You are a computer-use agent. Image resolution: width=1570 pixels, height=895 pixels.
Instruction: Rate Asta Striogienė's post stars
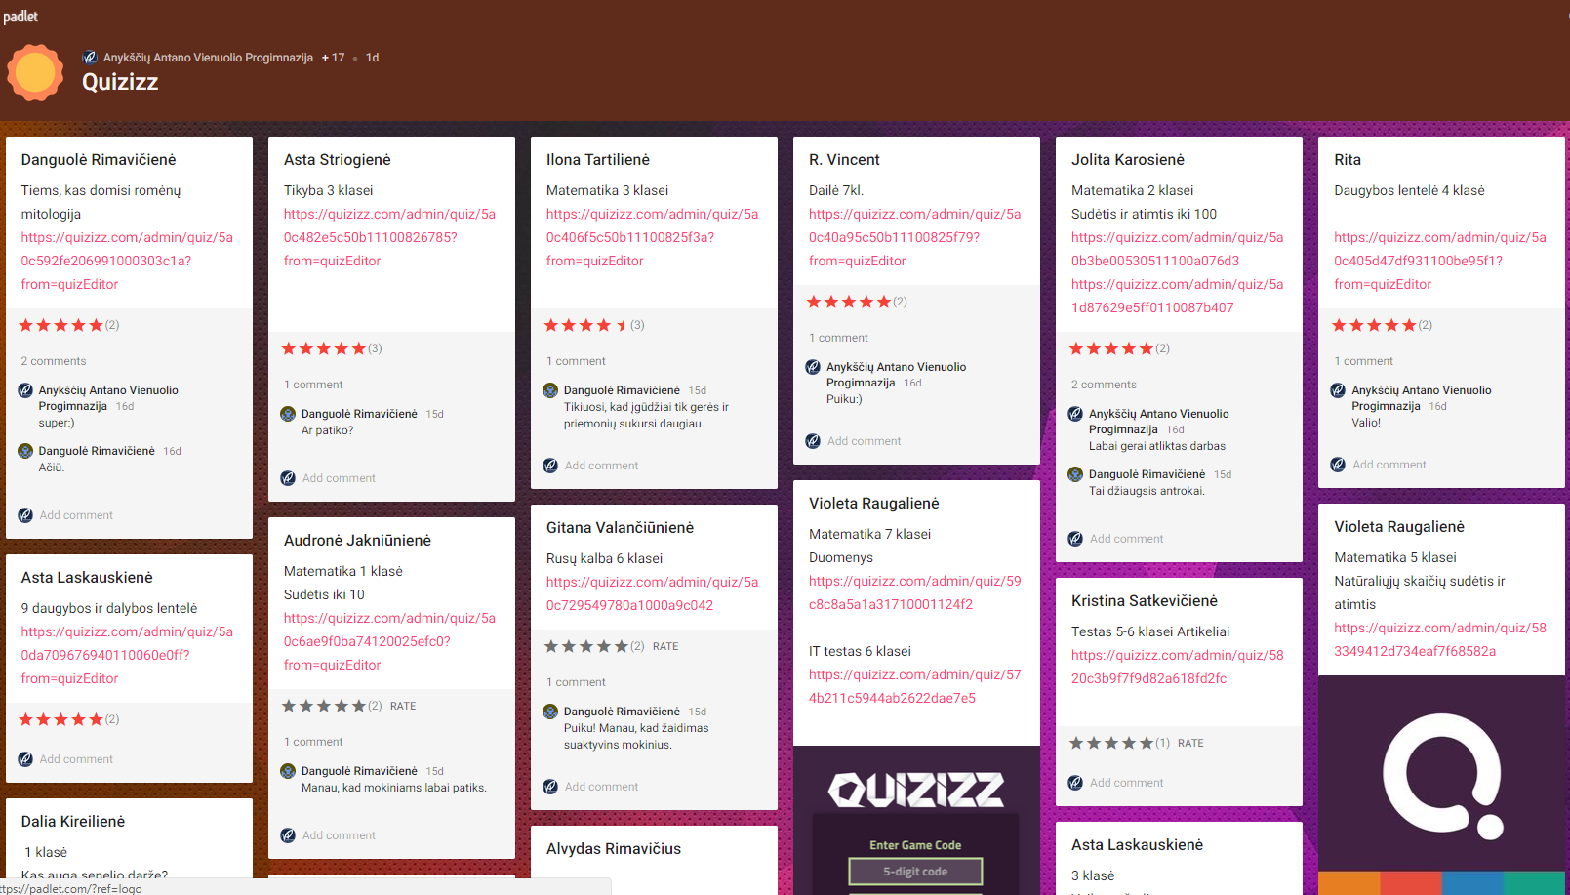coord(324,348)
